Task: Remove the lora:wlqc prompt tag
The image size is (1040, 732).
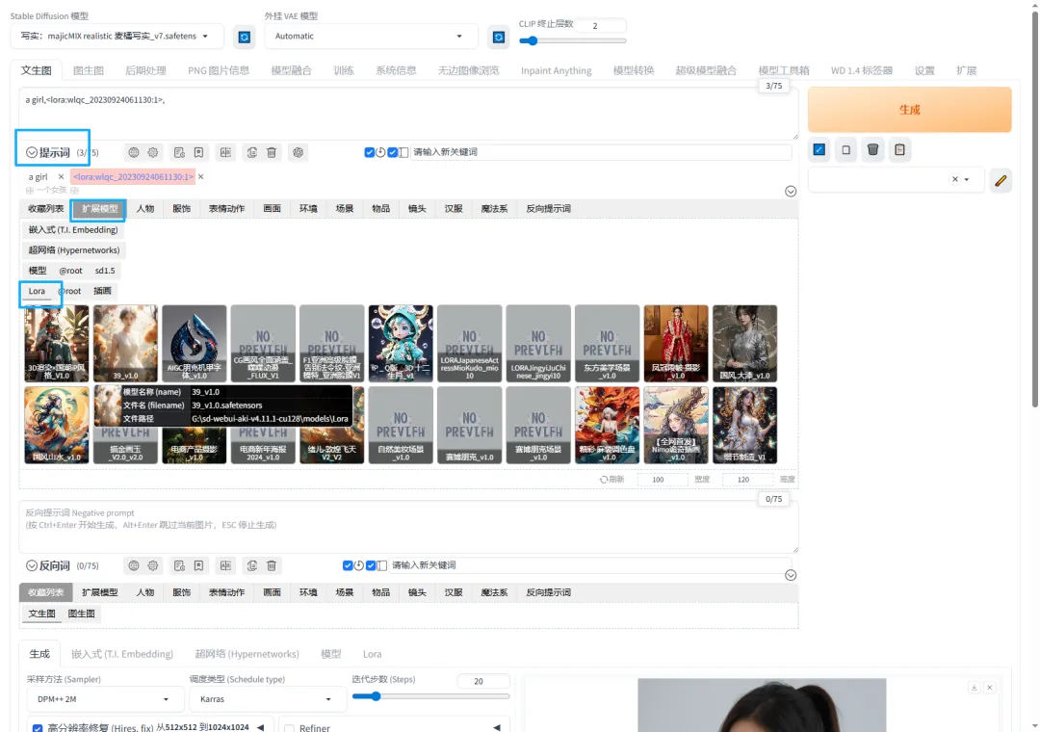Action: pos(201,176)
